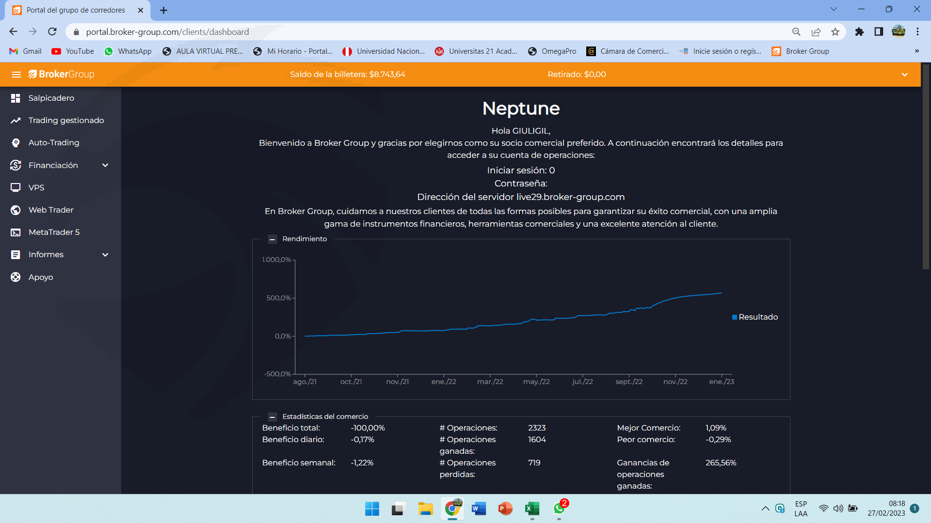
Task: Collapse the Rendimiento chart section
Action: [x=273, y=239]
